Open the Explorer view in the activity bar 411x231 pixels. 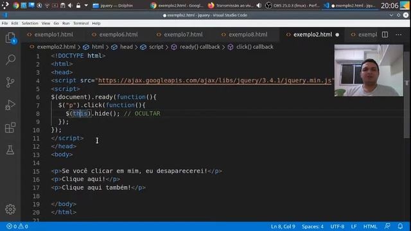coord(10,38)
